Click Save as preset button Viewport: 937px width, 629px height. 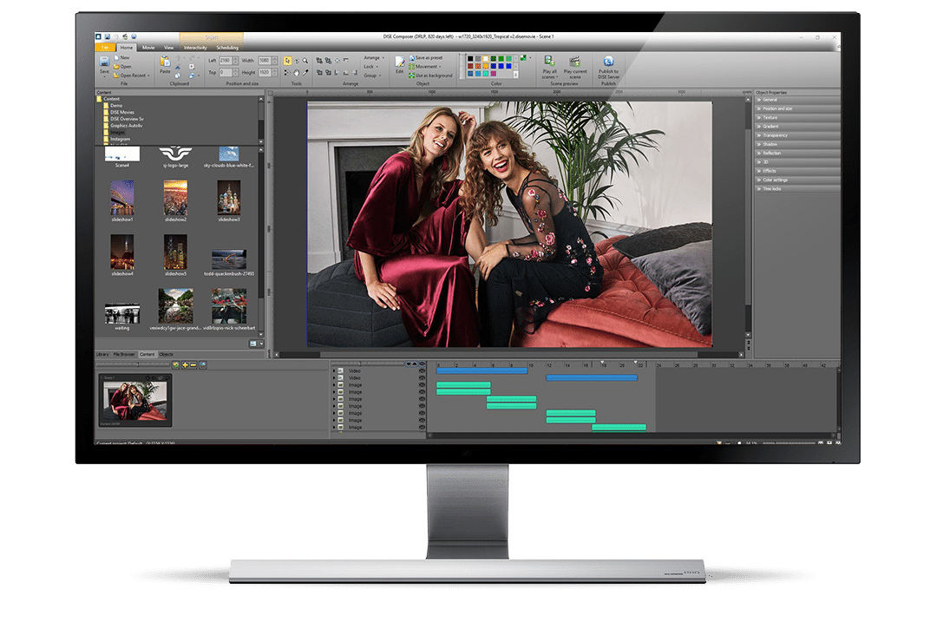pyautogui.click(x=429, y=58)
